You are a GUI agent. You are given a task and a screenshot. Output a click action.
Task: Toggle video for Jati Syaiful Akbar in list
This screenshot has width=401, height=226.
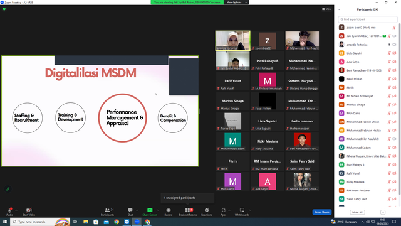pyautogui.click(x=394, y=36)
